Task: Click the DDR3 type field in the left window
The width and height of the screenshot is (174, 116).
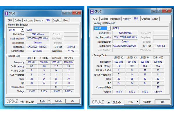Action: click(52, 30)
